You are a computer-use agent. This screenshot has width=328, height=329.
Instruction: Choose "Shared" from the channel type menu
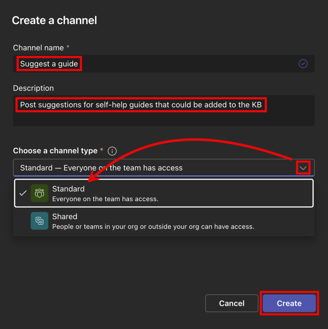128,221
